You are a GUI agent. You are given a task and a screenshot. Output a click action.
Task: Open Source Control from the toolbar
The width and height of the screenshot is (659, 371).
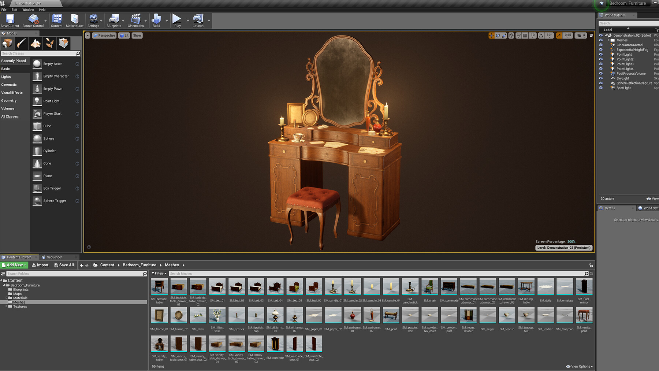pos(33,21)
